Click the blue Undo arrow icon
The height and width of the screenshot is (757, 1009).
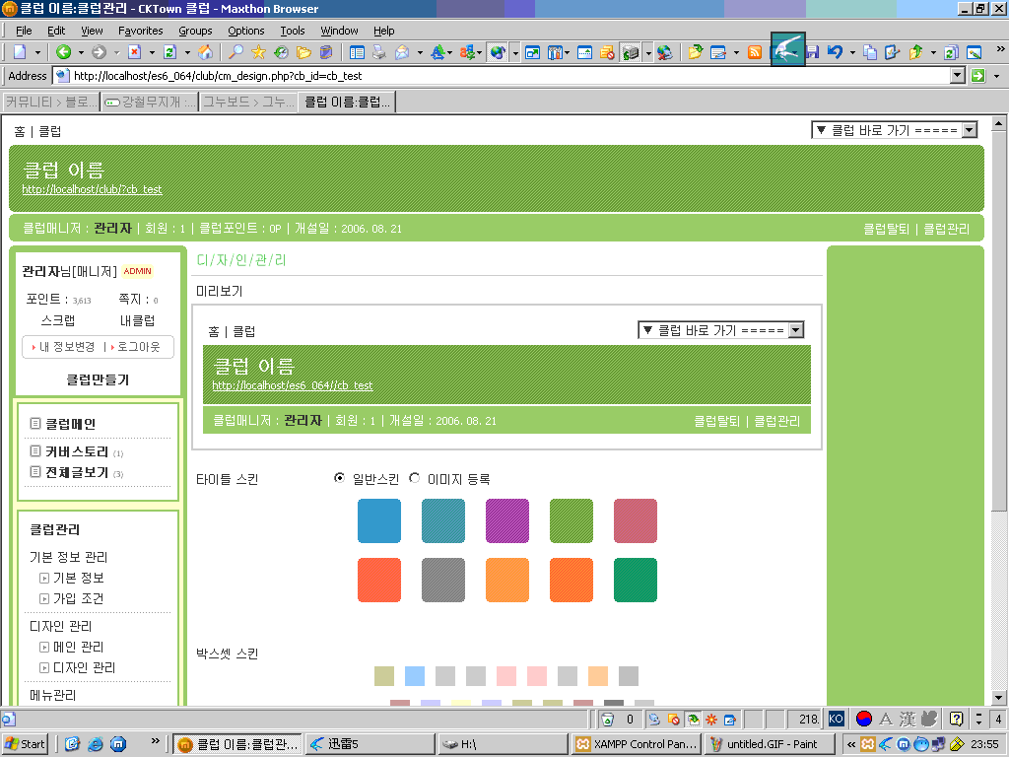pos(835,52)
